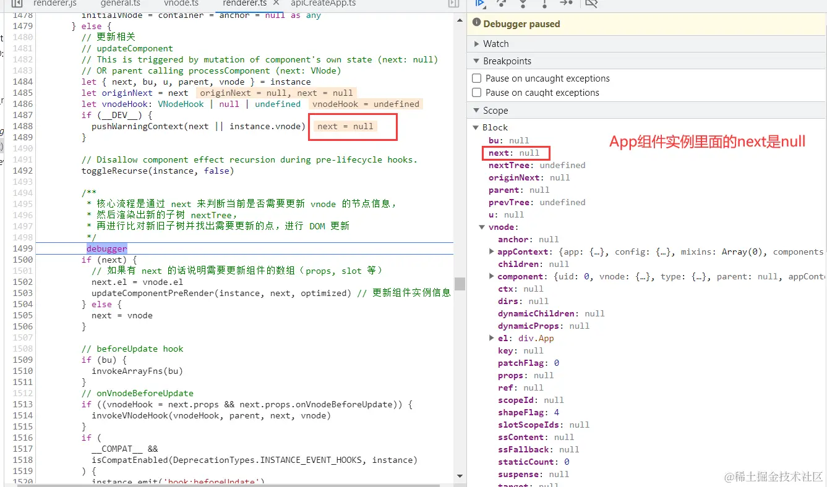Resume script execution in the debugger
Screen dimensions: 827x487
click(479, 2)
